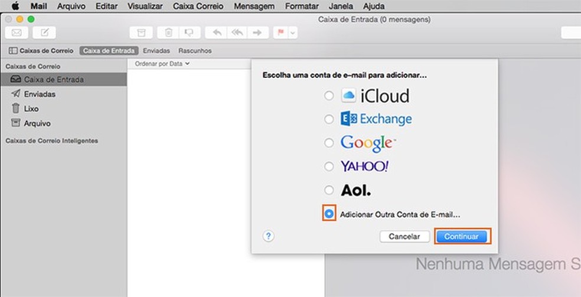Flag the message with red flag icon
Viewport: 581px width, 297px height.
click(x=281, y=32)
